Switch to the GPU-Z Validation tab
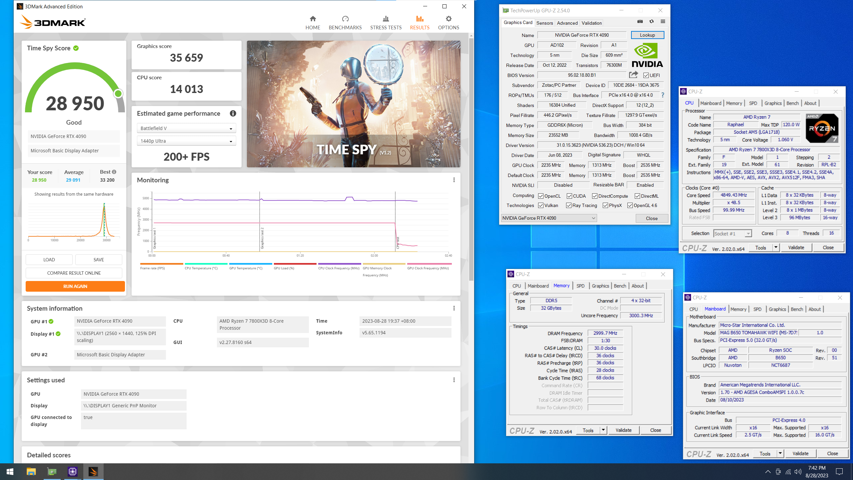Screen dimensions: 853x480 click(x=591, y=23)
